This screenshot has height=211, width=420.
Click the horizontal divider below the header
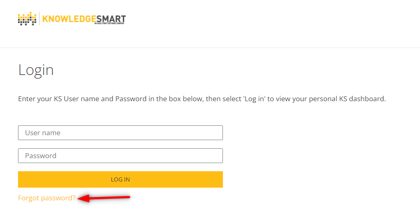click(x=210, y=48)
